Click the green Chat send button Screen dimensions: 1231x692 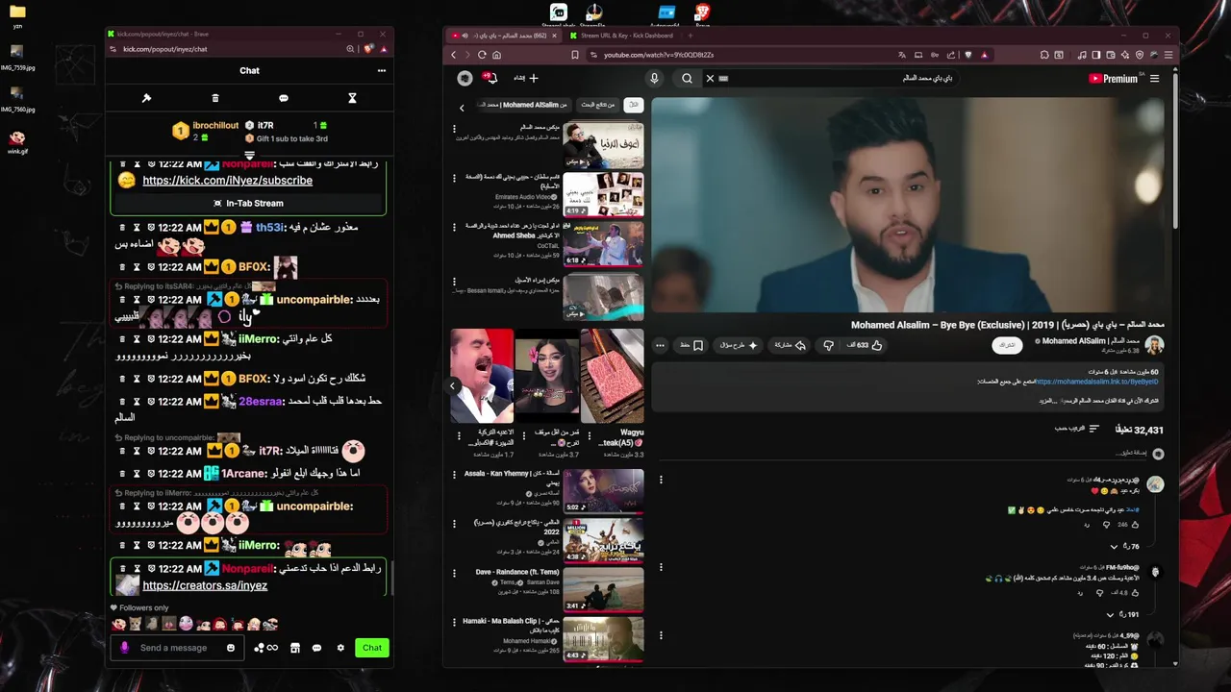pyautogui.click(x=372, y=648)
